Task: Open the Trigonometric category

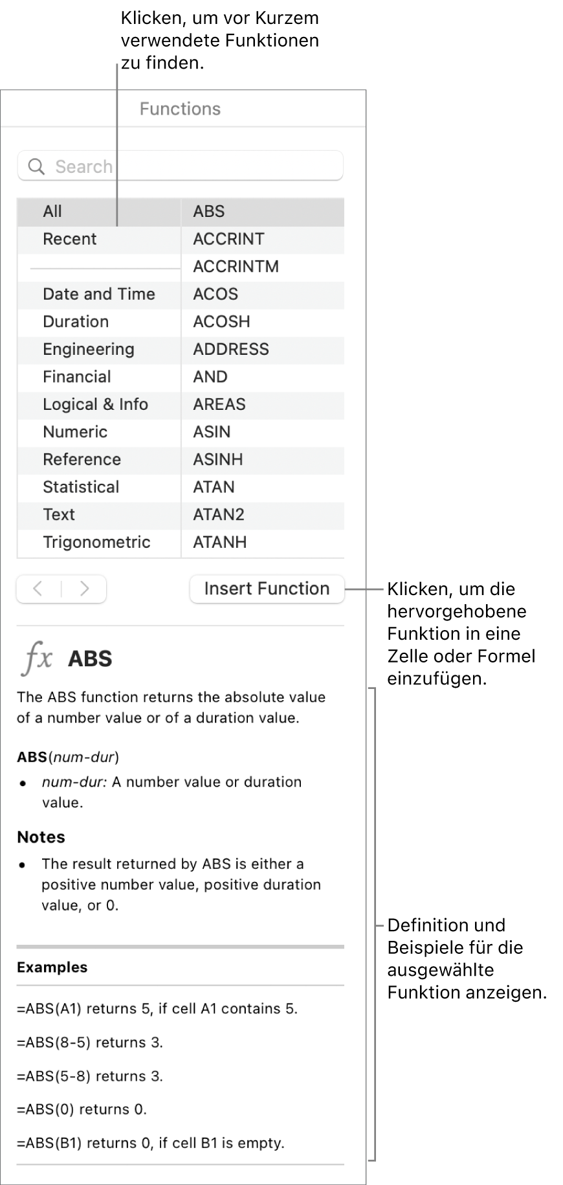Action: (96, 542)
